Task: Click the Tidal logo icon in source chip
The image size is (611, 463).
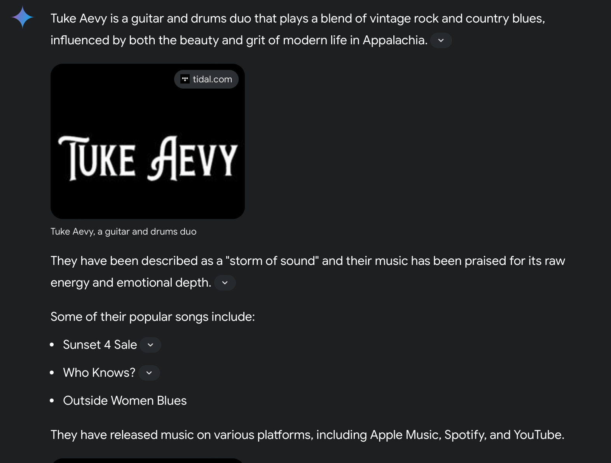Action: point(185,79)
